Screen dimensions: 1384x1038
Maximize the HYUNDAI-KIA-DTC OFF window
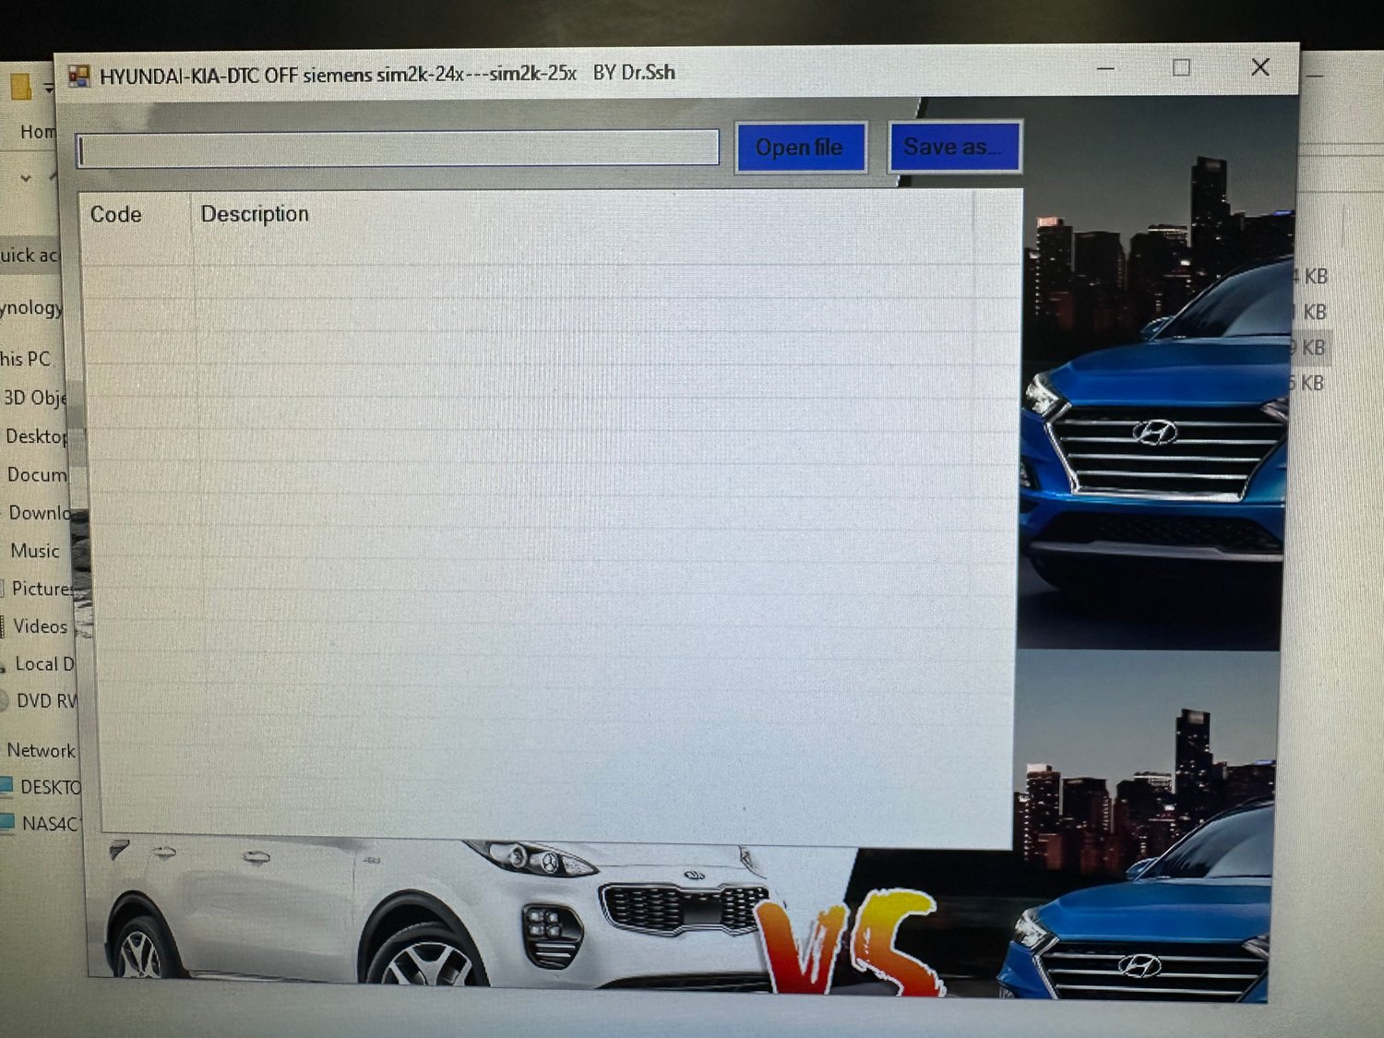click(1181, 67)
